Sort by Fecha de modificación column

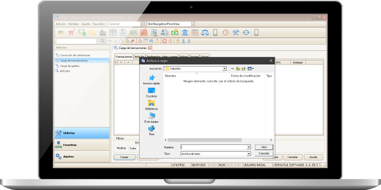[x=245, y=76]
